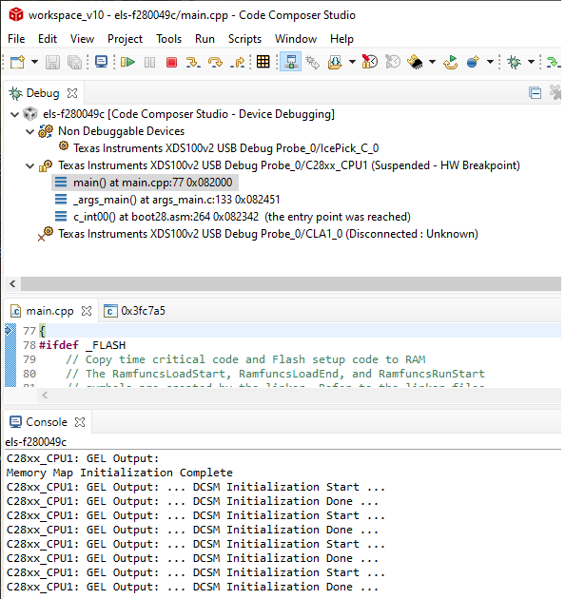This screenshot has height=599, width=565.
Task: Toggle the highlighted connect target icon
Action: tap(290, 62)
